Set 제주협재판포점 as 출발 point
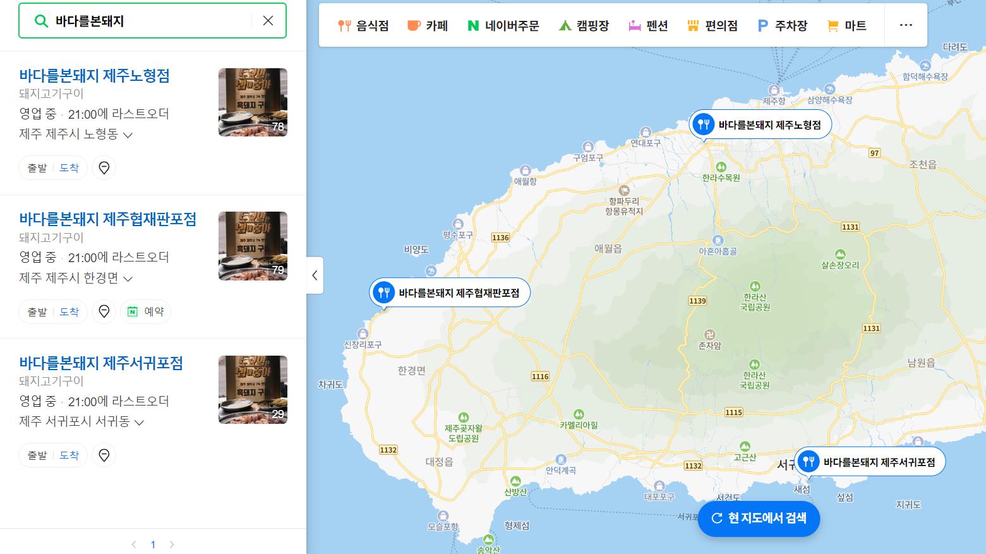The width and height of the screenshot is (986, 554). pos(37,312)
